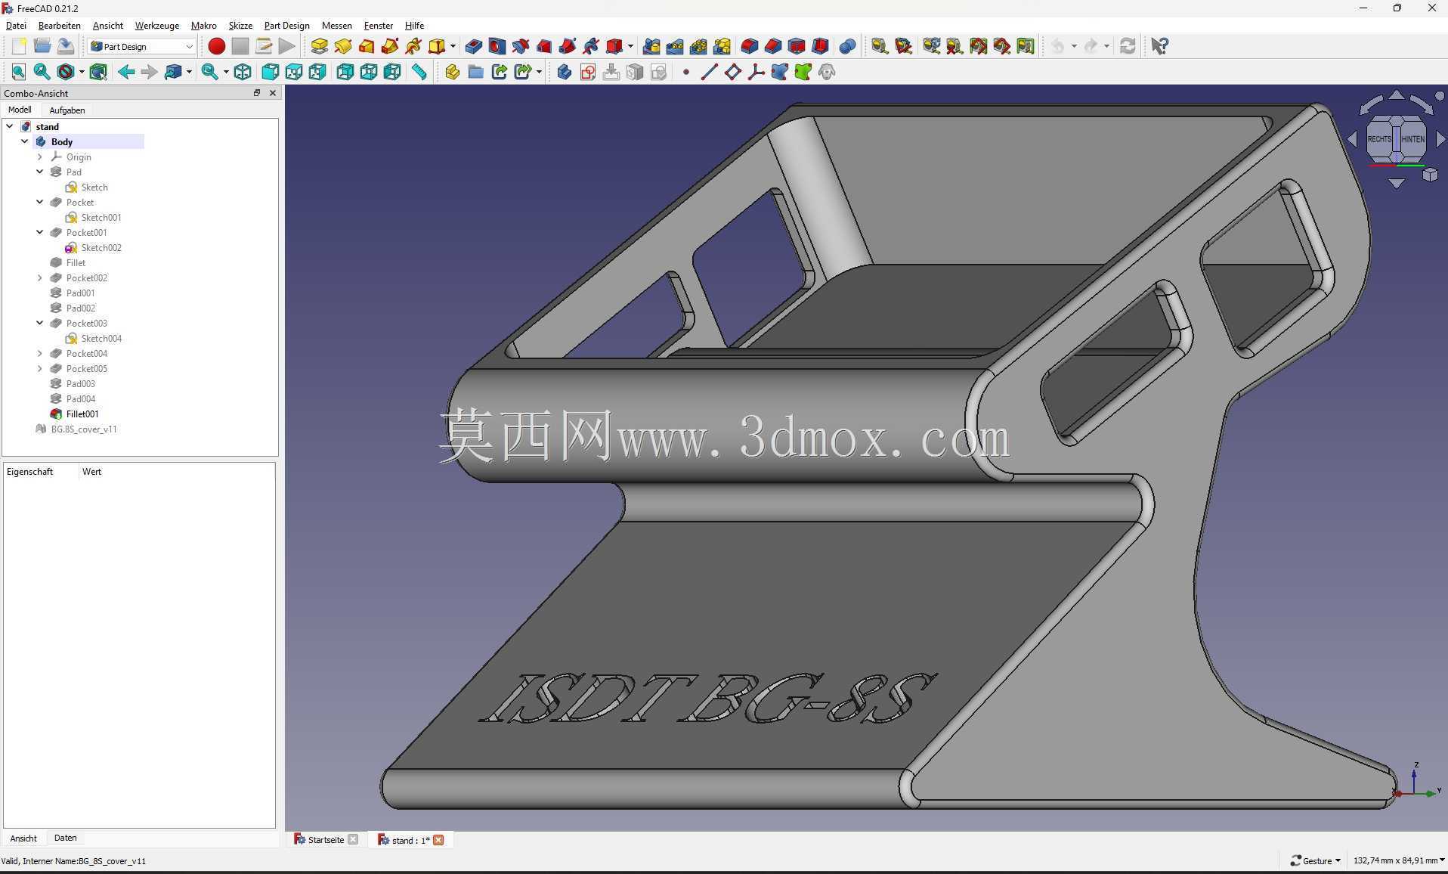Pick the Additive helix icon
This screenshot has height=874, width=1448.
click(413, 46)
